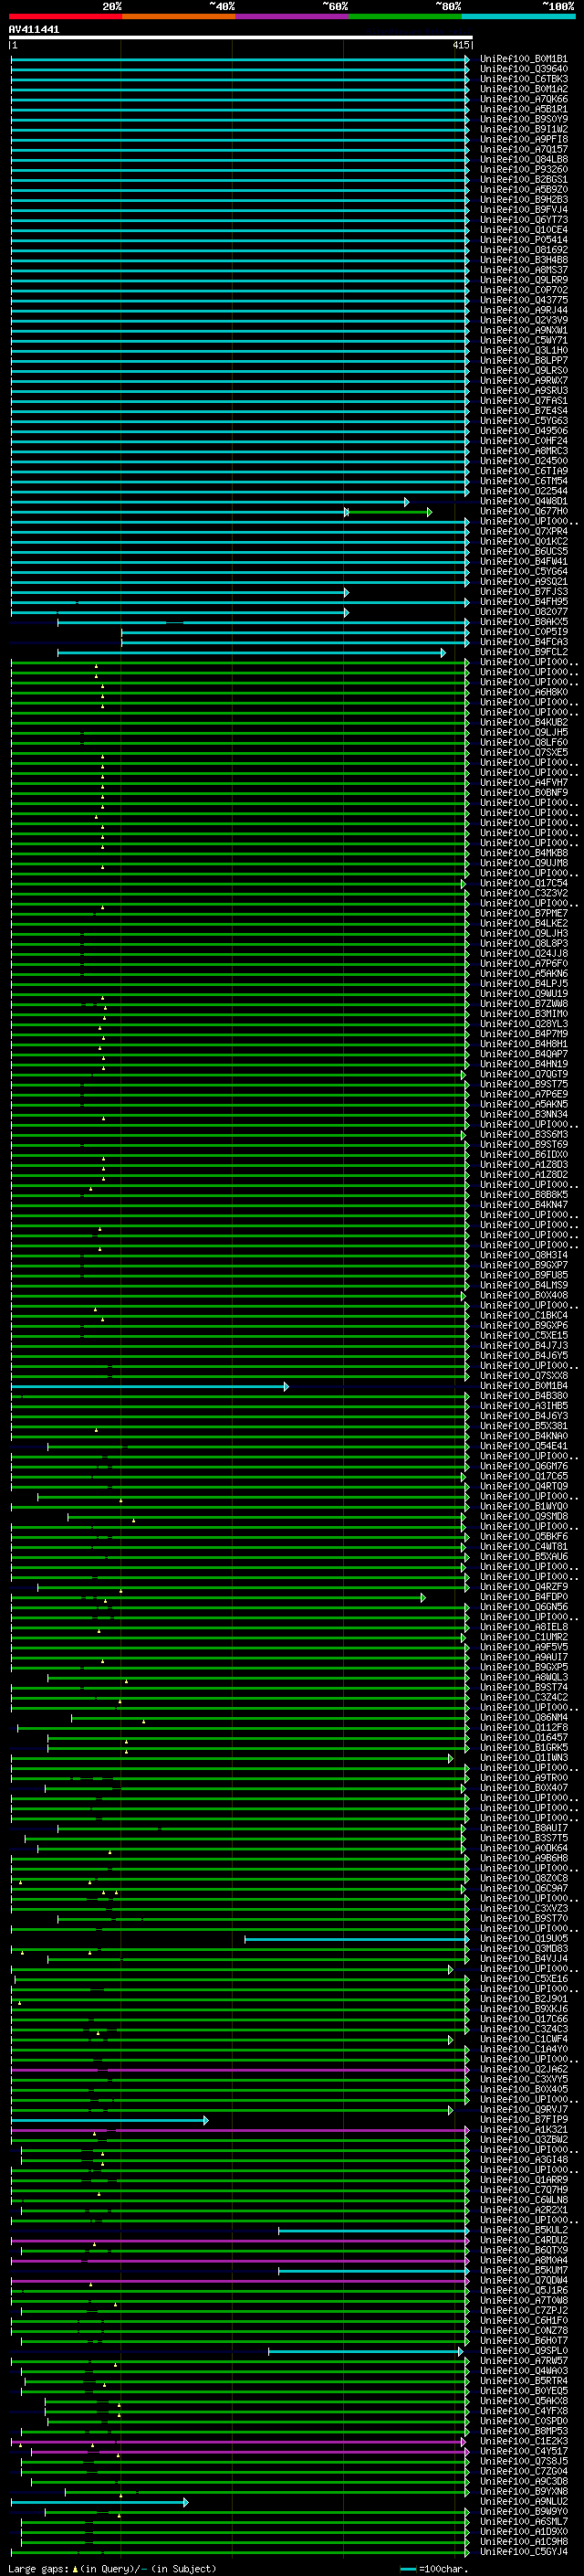
Task: Select the UniRef100_A6H8K0 label
Action: click(x=523, y=692)
